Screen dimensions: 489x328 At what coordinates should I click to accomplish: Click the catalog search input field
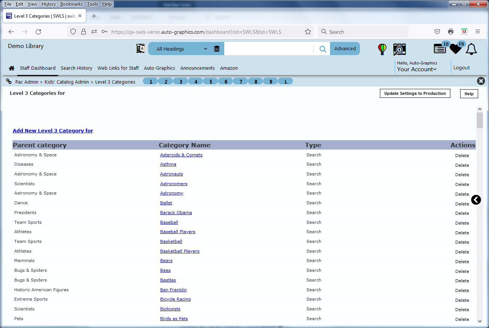click(x=268, y=49)
